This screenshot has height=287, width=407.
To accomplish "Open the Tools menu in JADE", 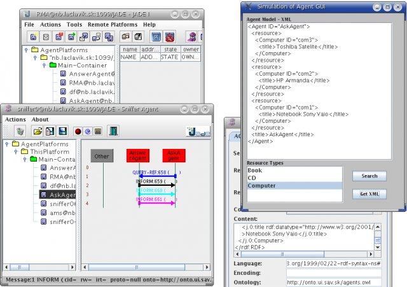I will (74, 24).
